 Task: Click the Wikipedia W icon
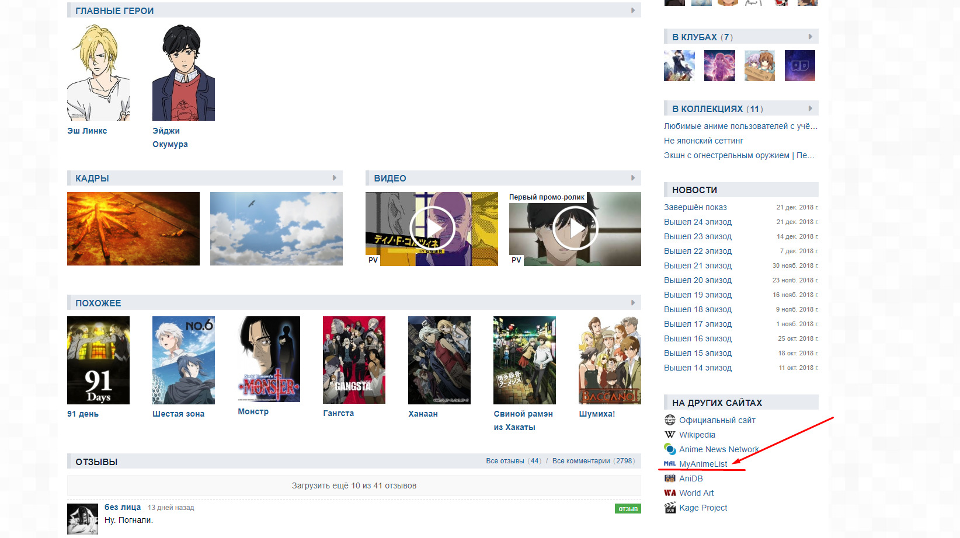[x=670, y=435]
